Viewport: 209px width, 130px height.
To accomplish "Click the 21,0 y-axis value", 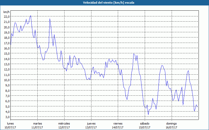I will coord(7,22).
